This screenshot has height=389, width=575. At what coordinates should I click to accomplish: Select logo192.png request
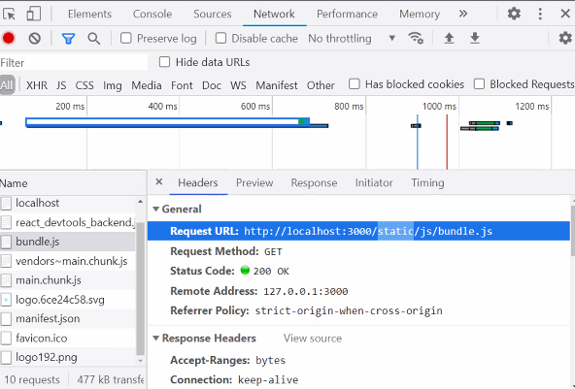click(68, 357)
